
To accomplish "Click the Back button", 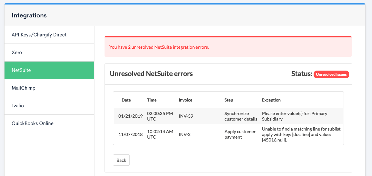I will (x=121, y=160).
